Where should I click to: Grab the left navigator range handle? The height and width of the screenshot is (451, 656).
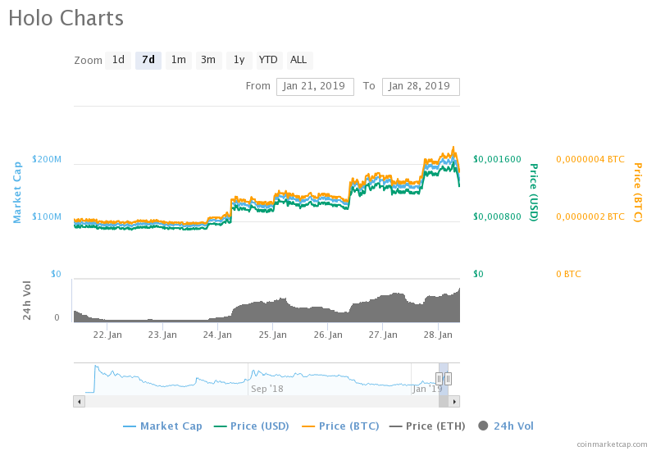click(439, 379)
